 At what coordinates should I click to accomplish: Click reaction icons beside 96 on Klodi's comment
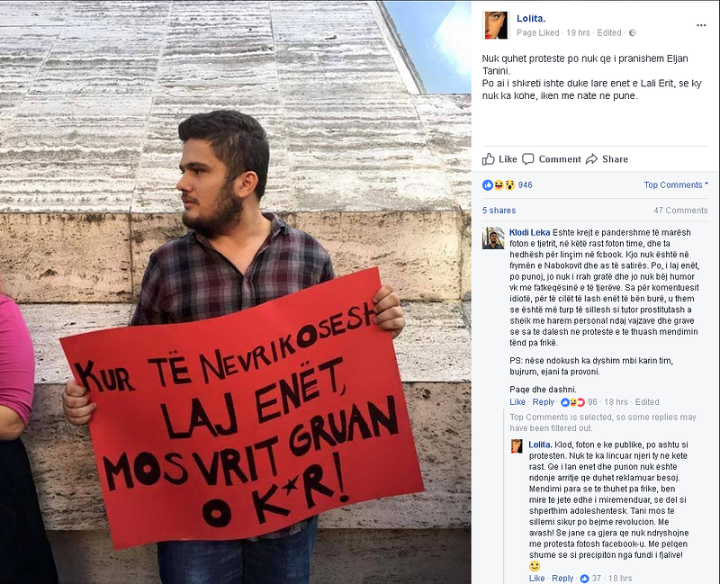(x=573, y=402)
